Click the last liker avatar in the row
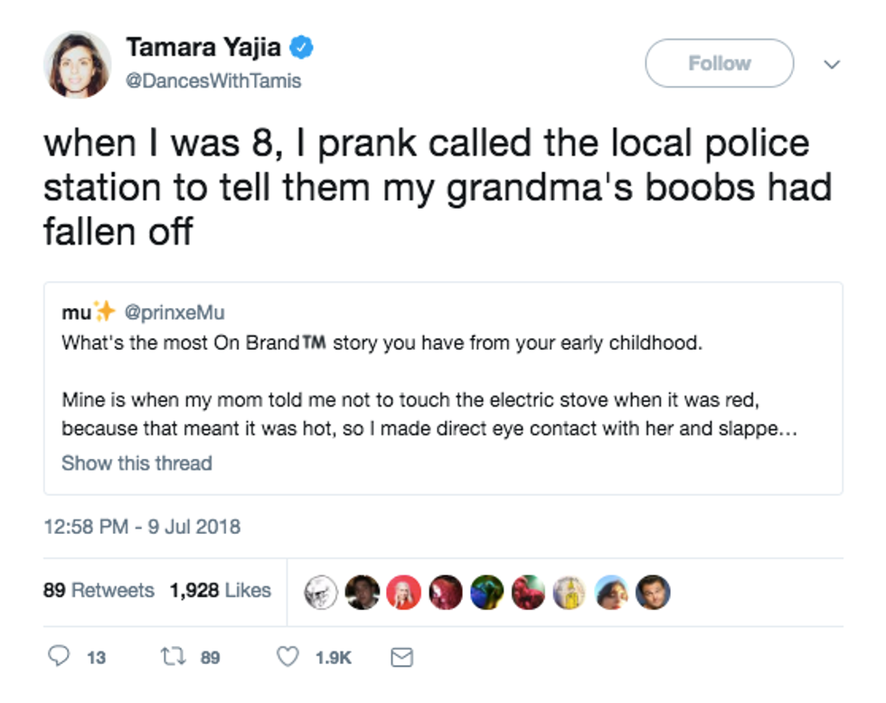The height and width of the screenshot is (703, 886). click(653, 592)
